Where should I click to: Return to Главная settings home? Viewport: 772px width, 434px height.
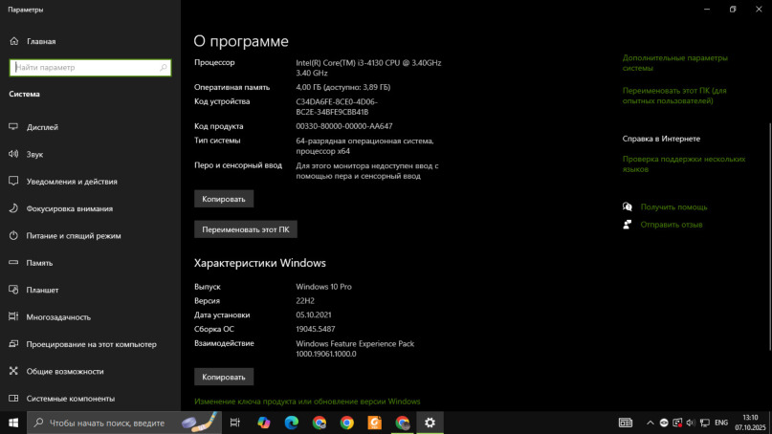click(41, 42)
